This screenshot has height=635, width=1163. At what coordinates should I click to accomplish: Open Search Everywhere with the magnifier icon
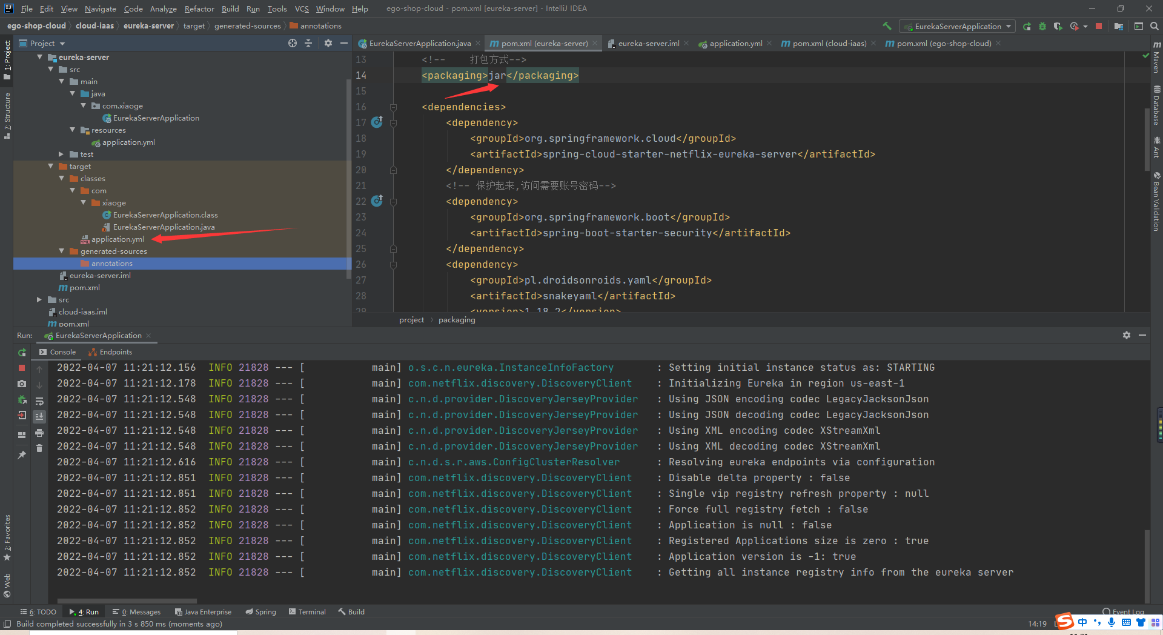(x=1155, y=26)
